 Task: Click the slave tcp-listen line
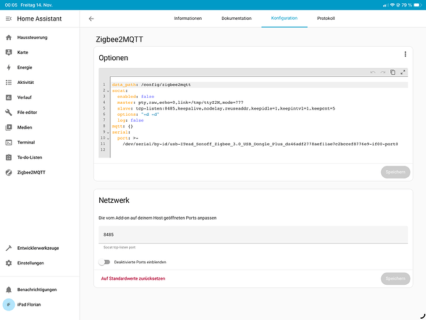click(226, 108)
